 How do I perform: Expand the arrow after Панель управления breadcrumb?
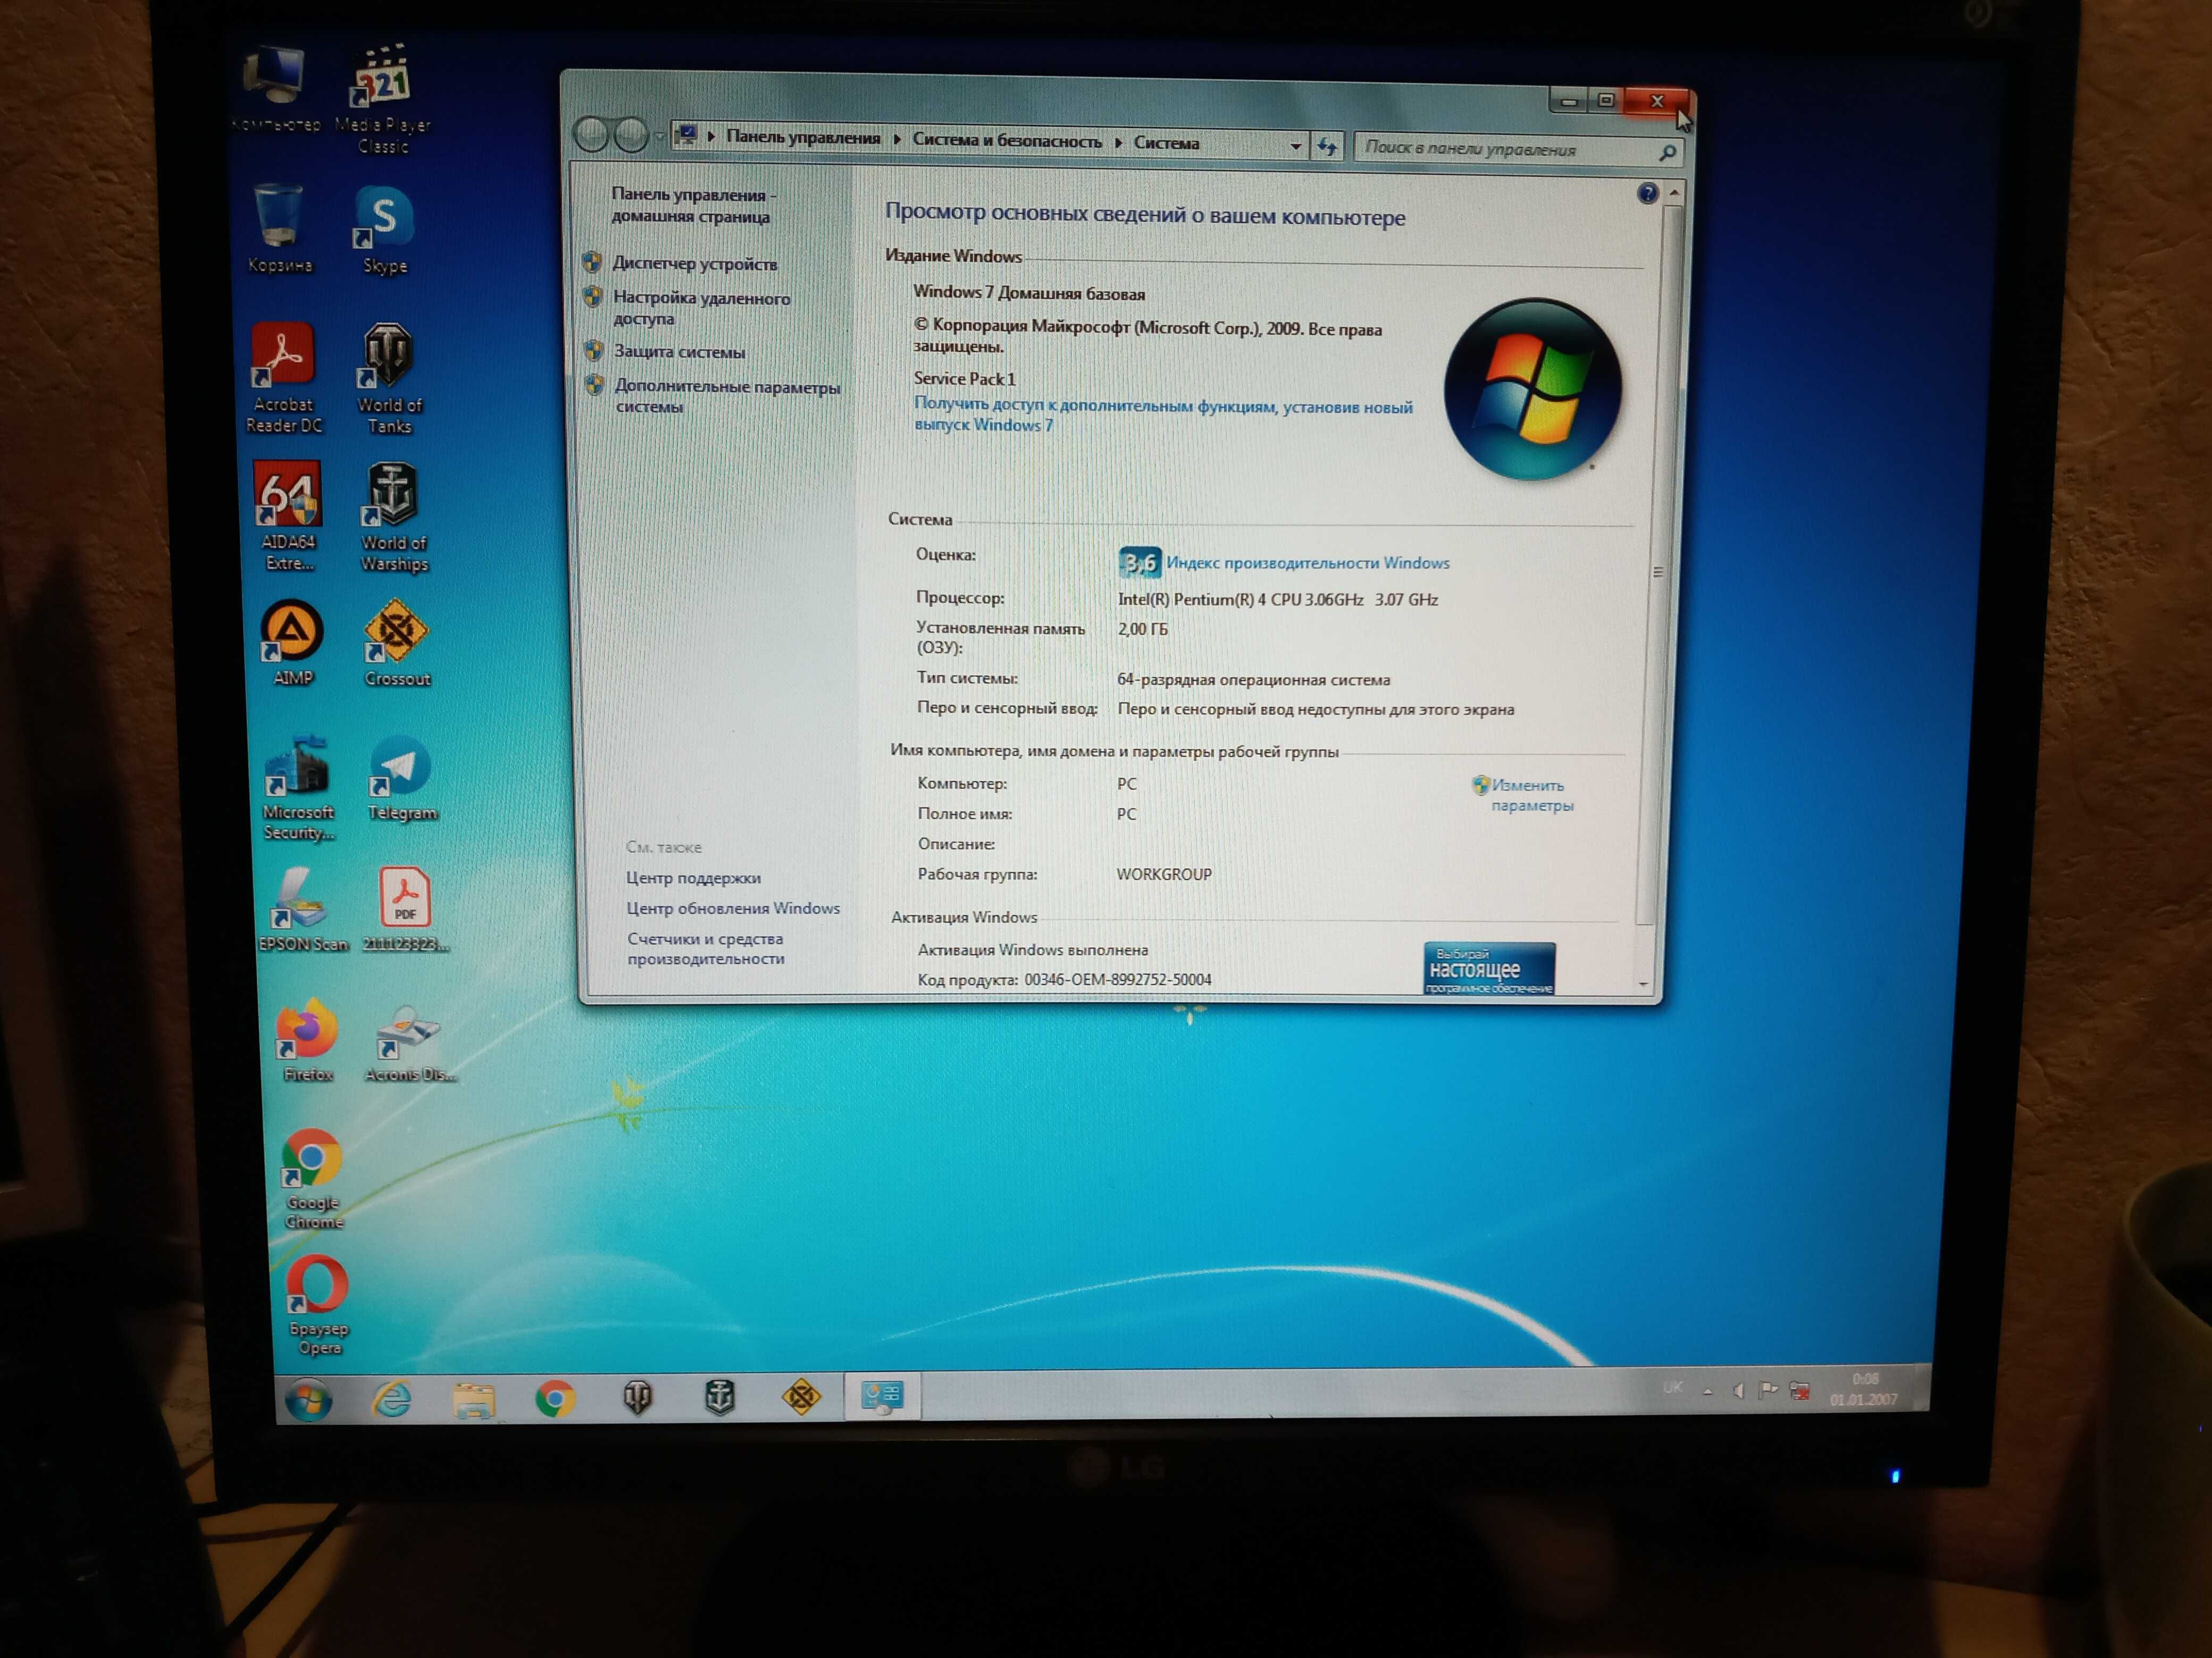pos(897,139)
